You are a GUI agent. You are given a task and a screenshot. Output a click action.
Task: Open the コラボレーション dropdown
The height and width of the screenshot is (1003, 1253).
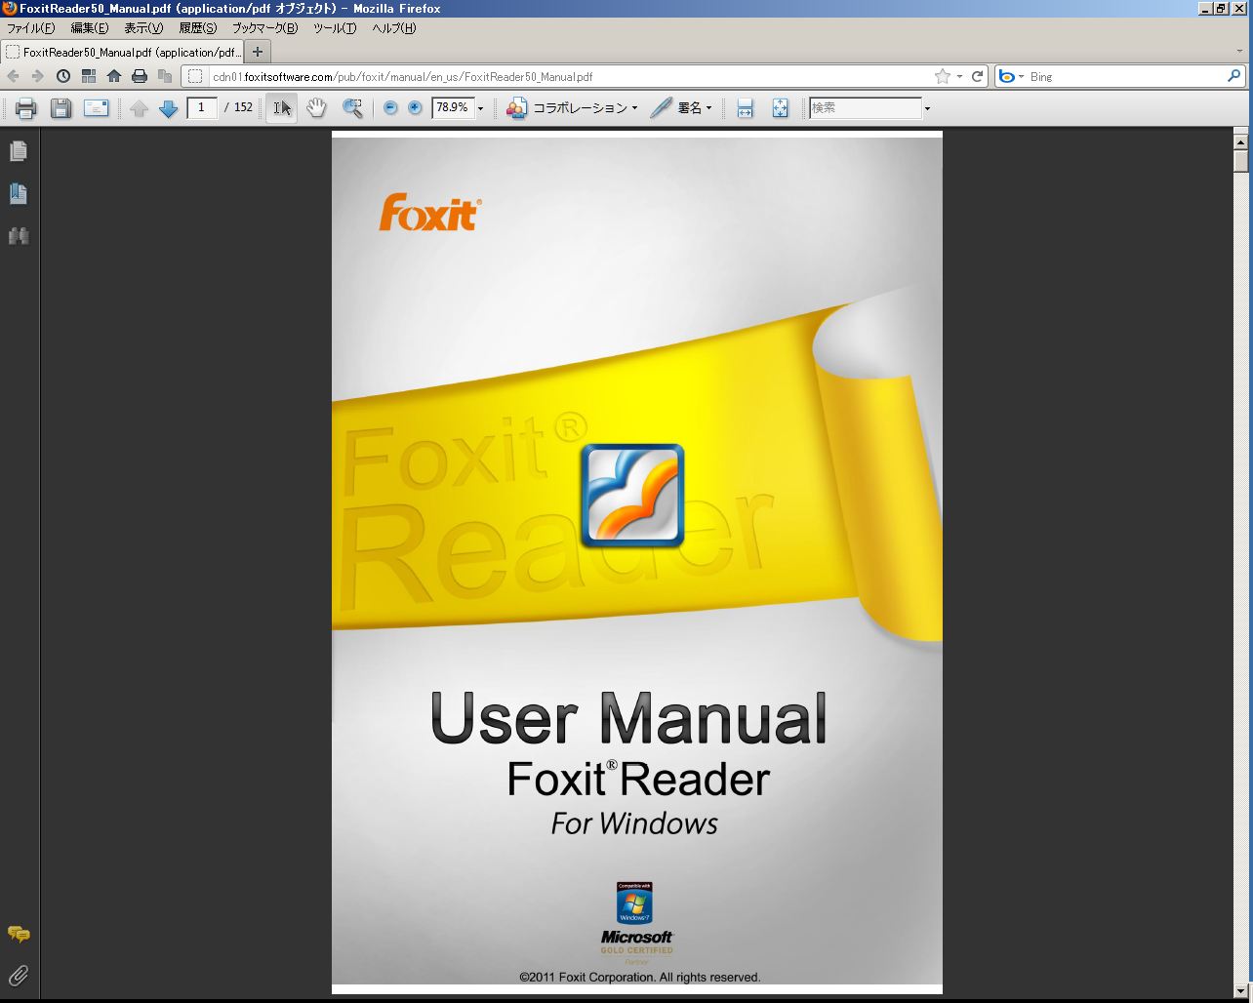[572, 108]
